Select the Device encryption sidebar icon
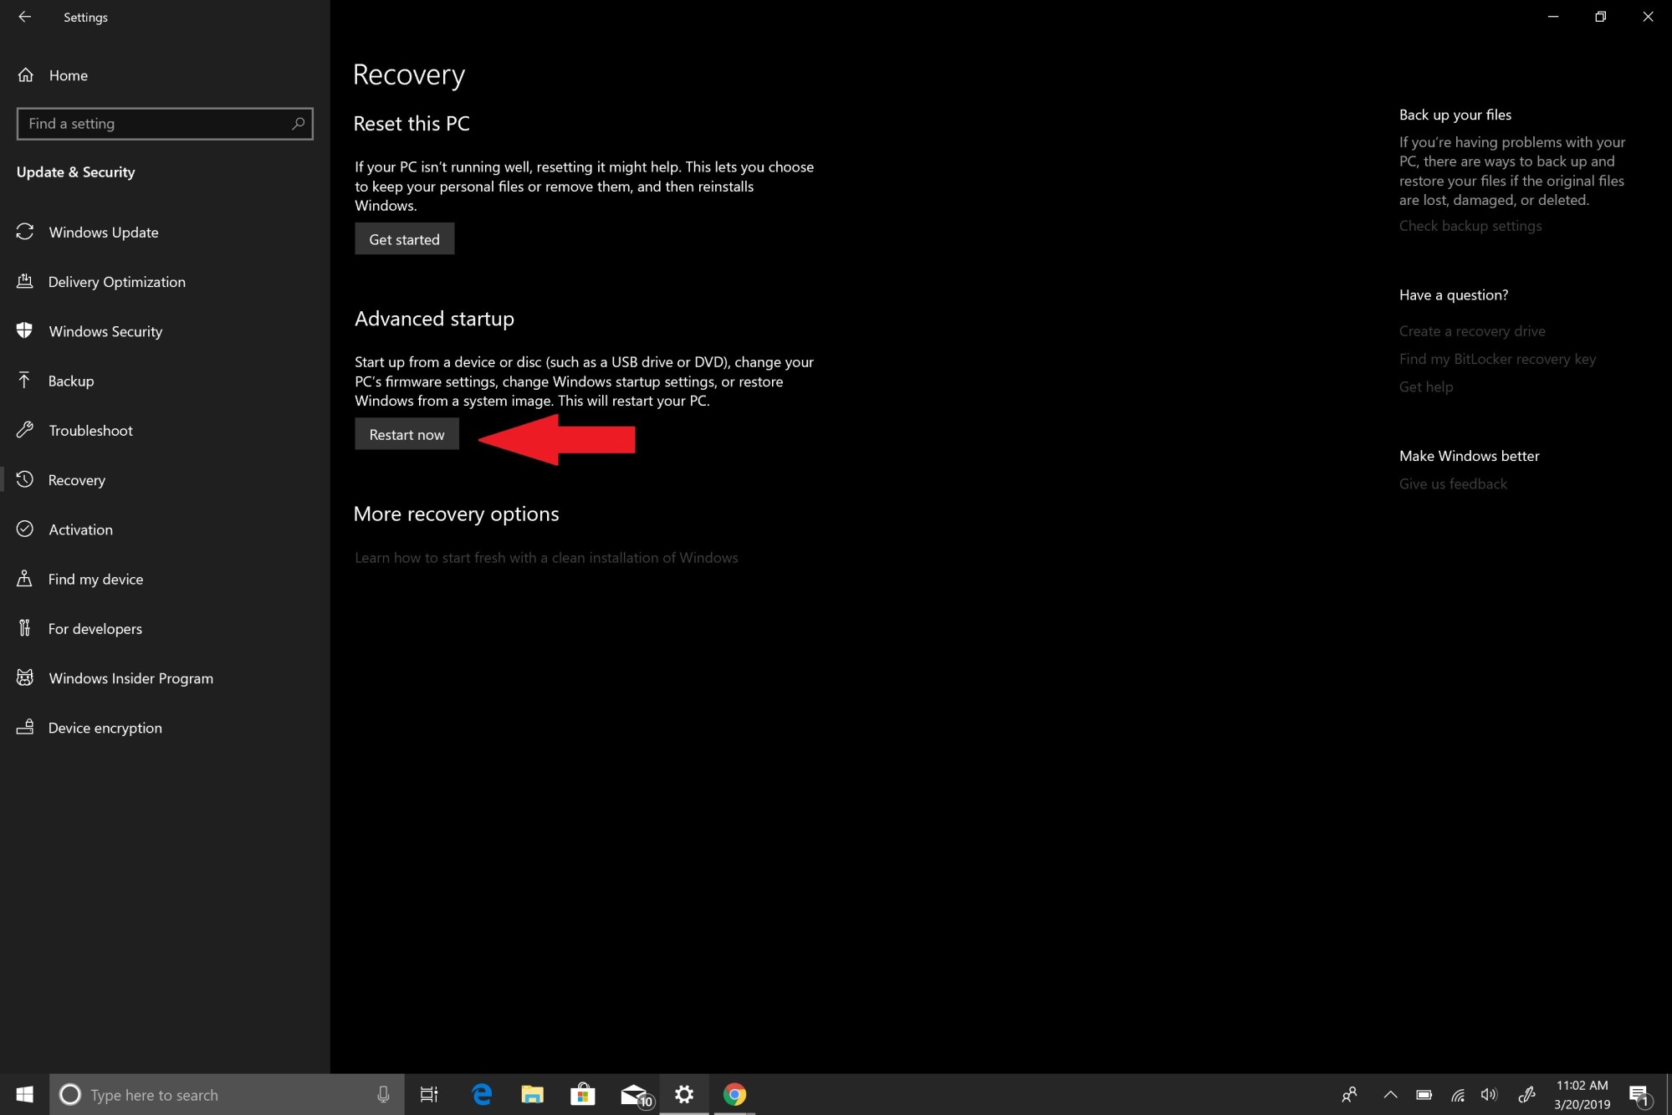Viewport: 1672px width, 1115px height. [x=25, y=727]
